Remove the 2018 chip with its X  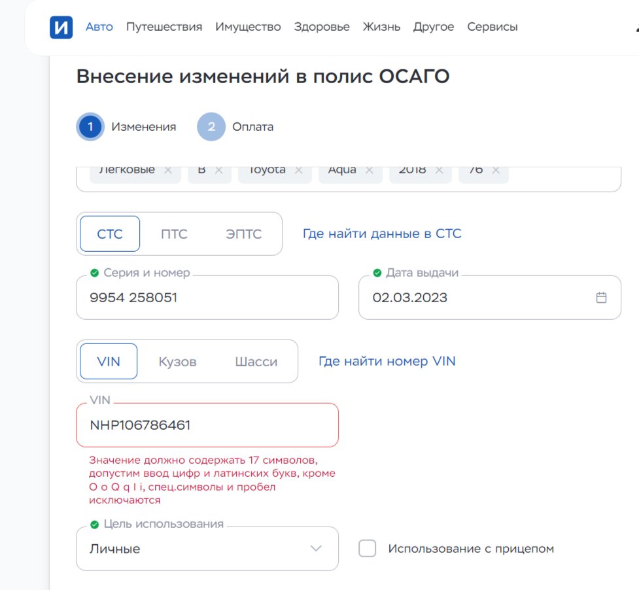pyautogui.click(x=439, y=170)
